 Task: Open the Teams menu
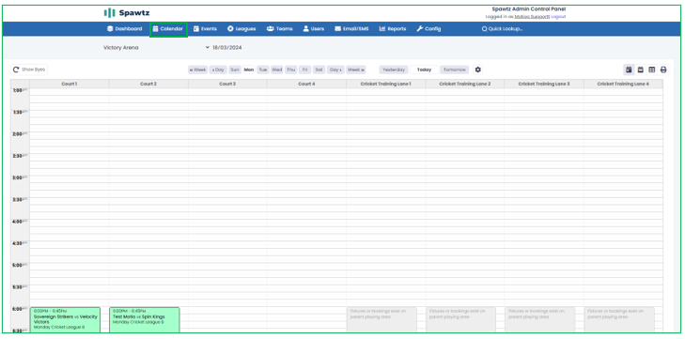pyautogui.click(x=280, y=29)
